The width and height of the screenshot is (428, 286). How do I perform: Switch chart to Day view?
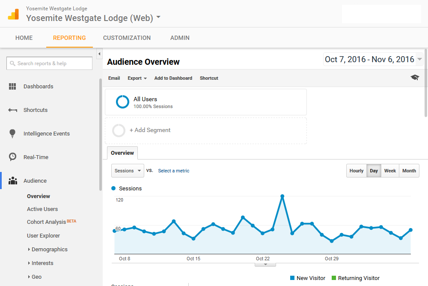374,171
